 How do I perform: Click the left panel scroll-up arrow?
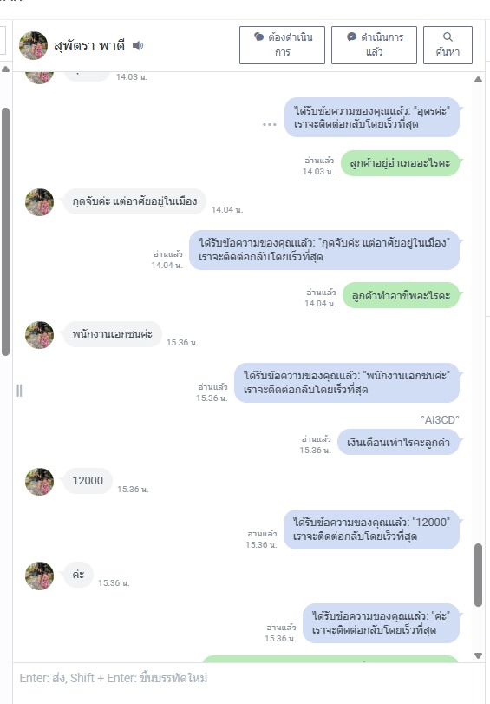[x=5, y=69]
